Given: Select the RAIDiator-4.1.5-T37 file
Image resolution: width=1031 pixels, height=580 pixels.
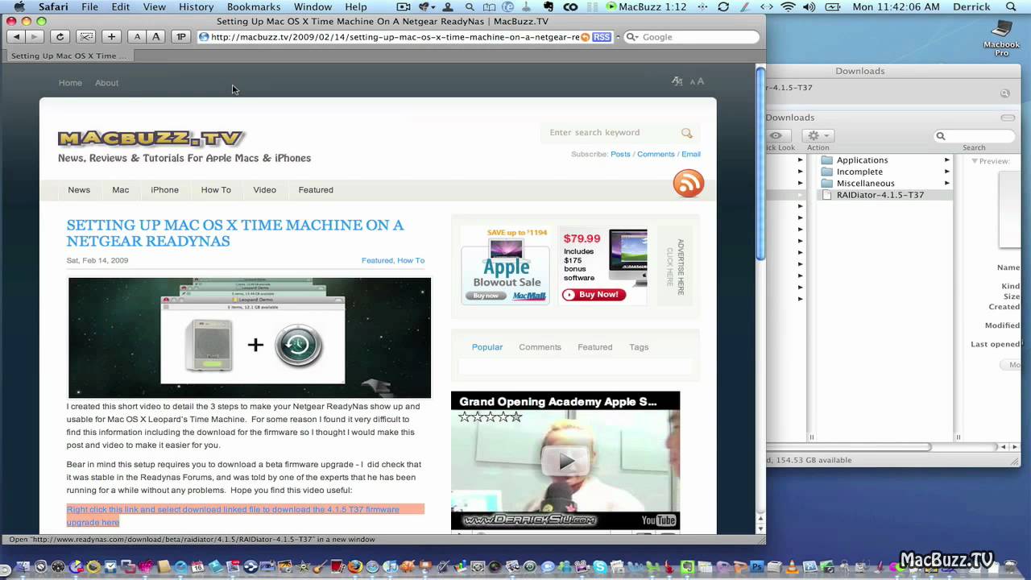Looking at the screenshot, I should pyautogui.click(x=880, y=195).
